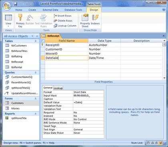Image resolution: width=168 pixels, height=147 pixels.
Task: Open All Access Objects dropdown menu
Action: pyautogui.click(x=32, y=36)
